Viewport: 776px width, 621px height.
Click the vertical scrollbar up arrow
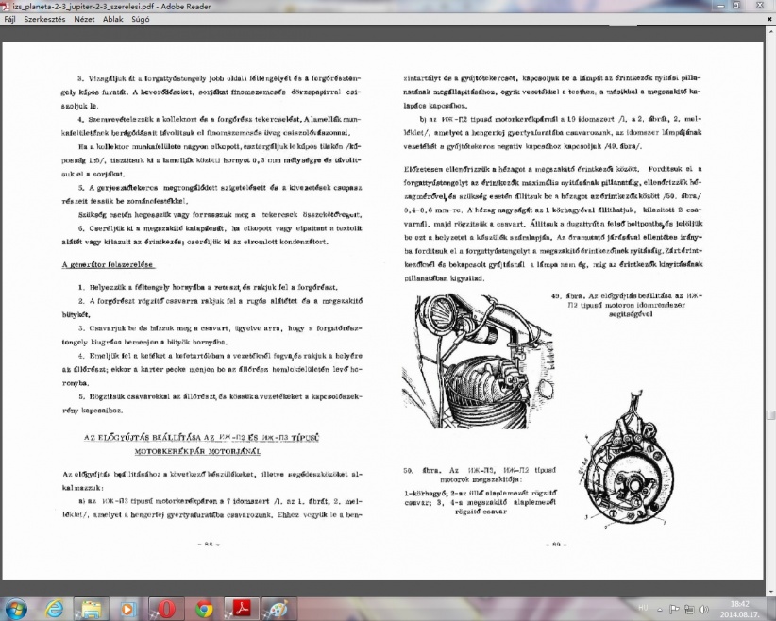pyautogui.click(x=770, y=33)
